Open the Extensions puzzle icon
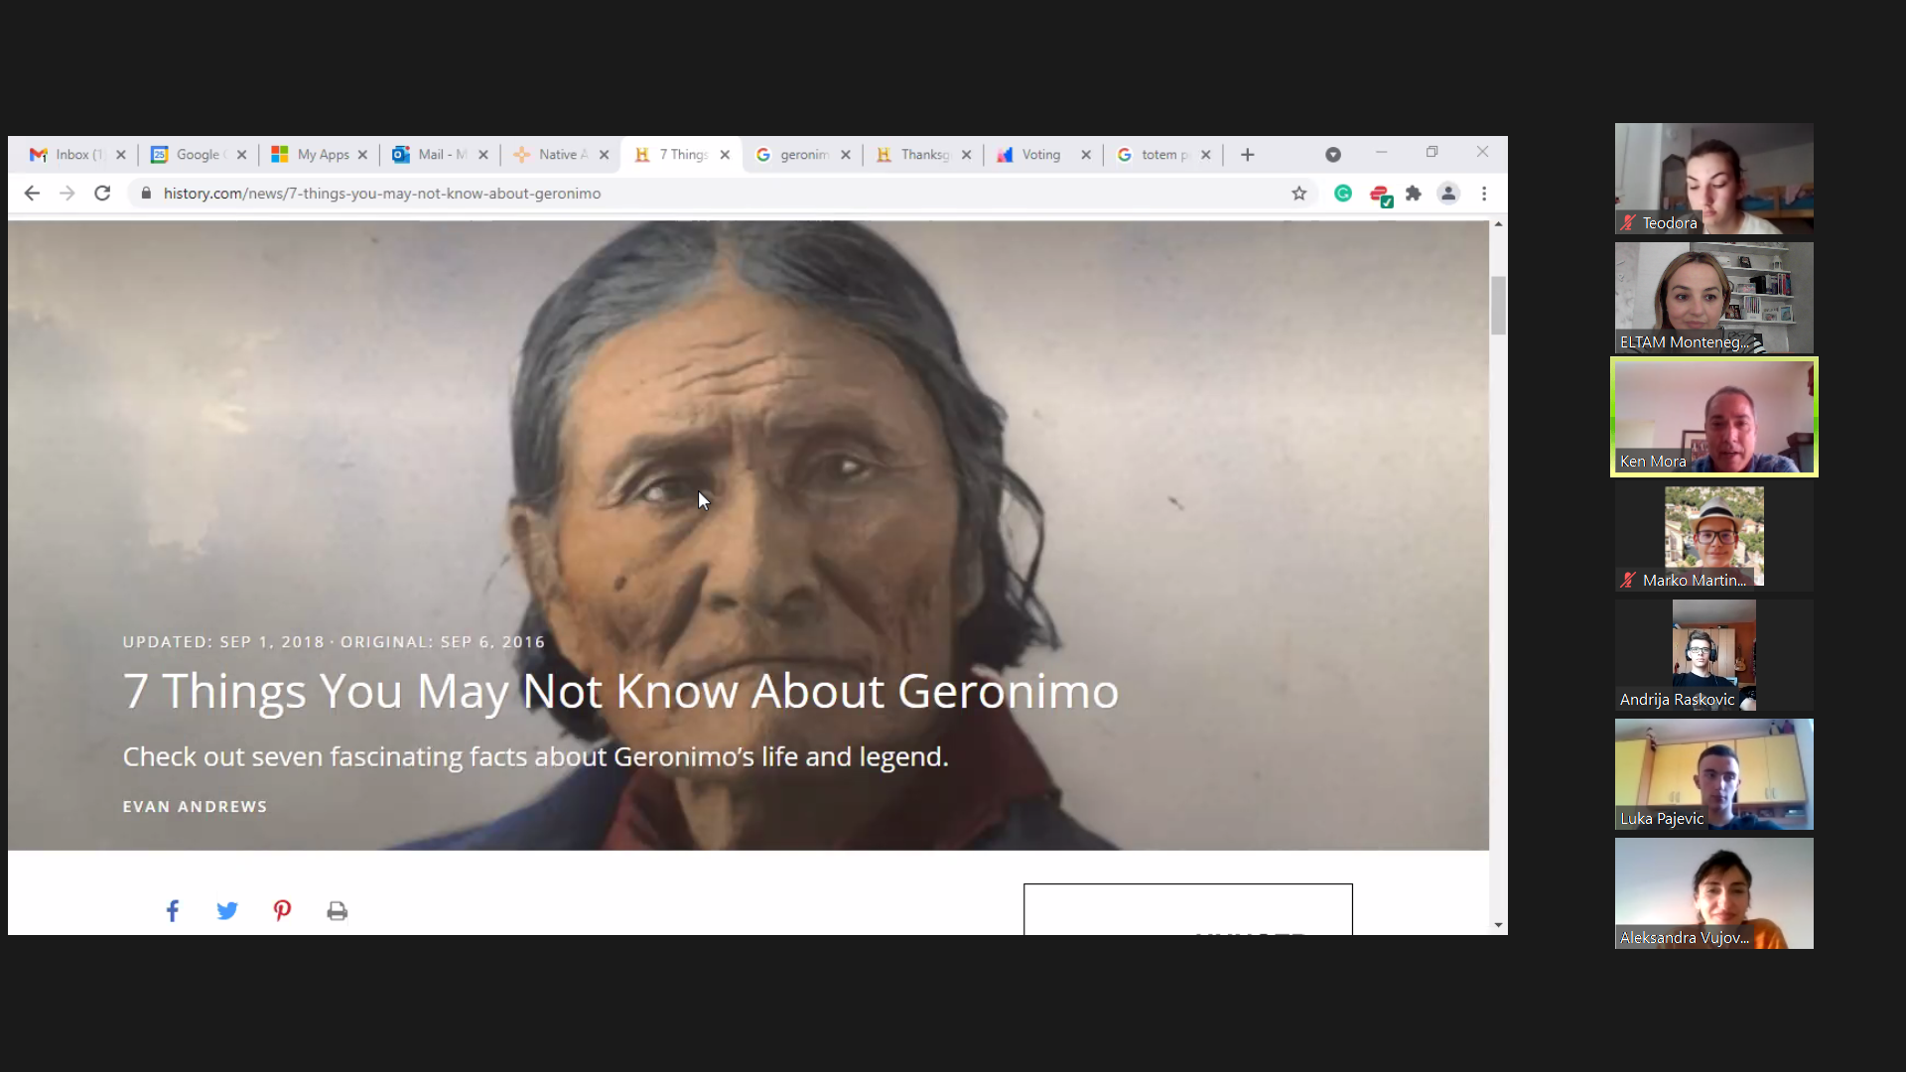Screen dimensions: 1906x1072 point(1414,194)
